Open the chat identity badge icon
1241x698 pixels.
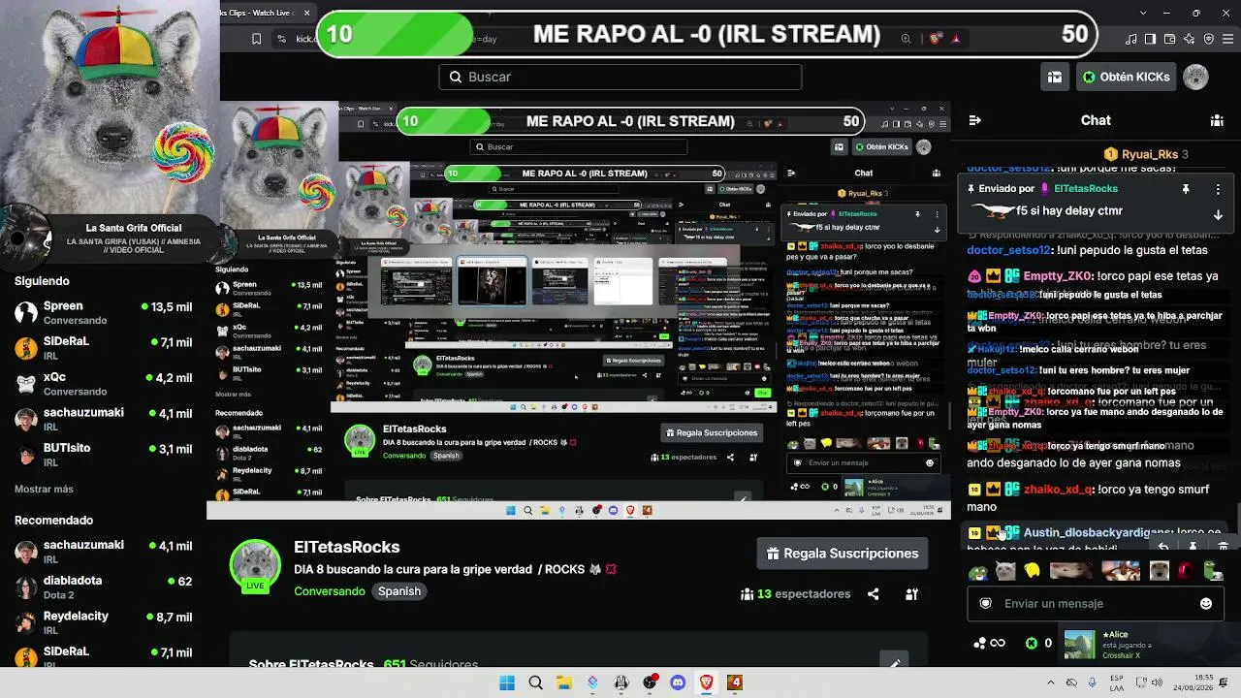click(986, 603)
